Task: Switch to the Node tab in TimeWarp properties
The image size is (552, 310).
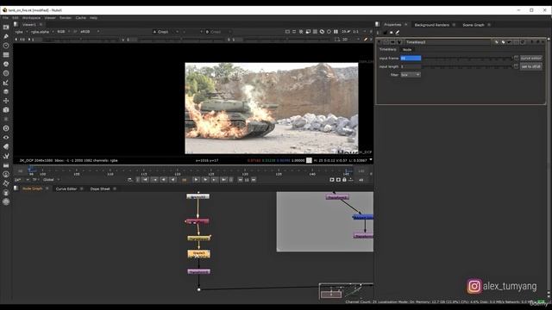Action: [x=407, y=50]
